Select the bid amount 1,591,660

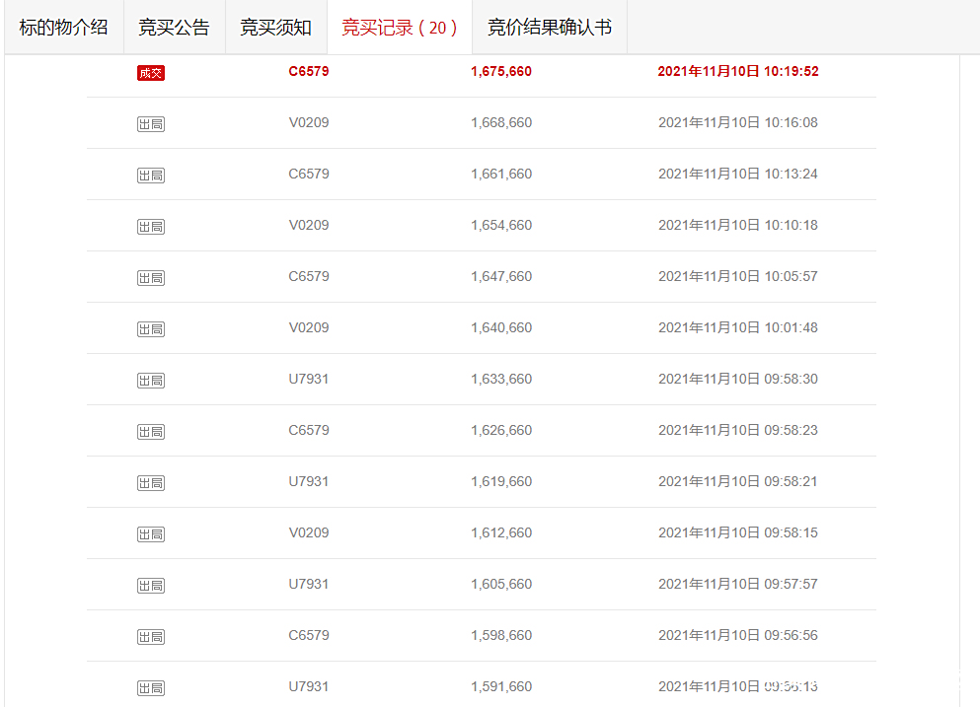click(501, 685)
